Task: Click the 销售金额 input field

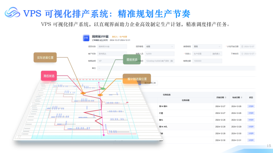Action: (x=207, y=61)
